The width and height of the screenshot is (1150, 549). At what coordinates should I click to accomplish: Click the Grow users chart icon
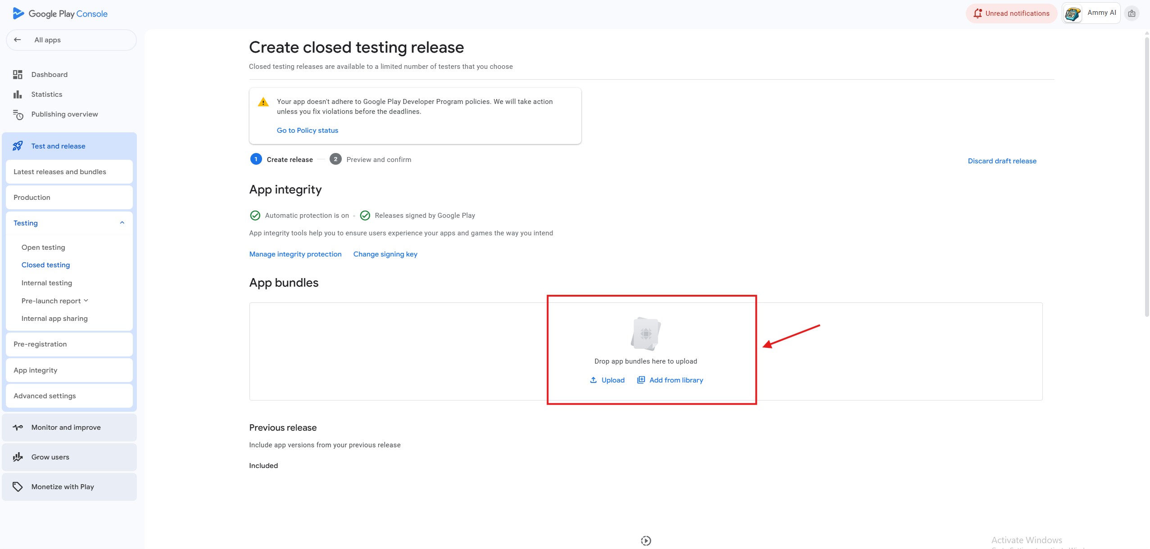18,457
